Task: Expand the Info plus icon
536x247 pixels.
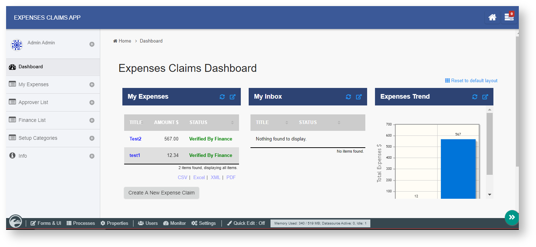Action: (x=92, y=156)
